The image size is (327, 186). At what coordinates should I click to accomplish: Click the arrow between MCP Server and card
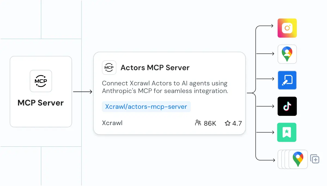click(83, 92)
